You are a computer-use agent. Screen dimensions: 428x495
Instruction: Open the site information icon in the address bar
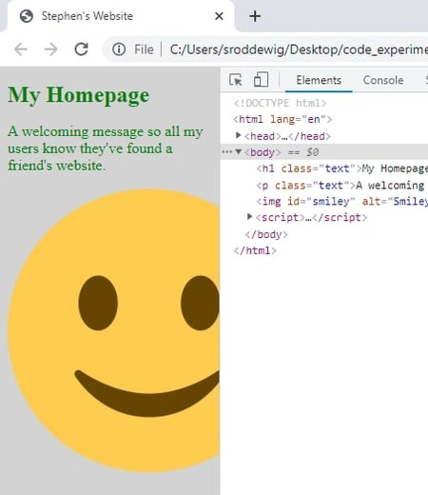tap(119, 49)
